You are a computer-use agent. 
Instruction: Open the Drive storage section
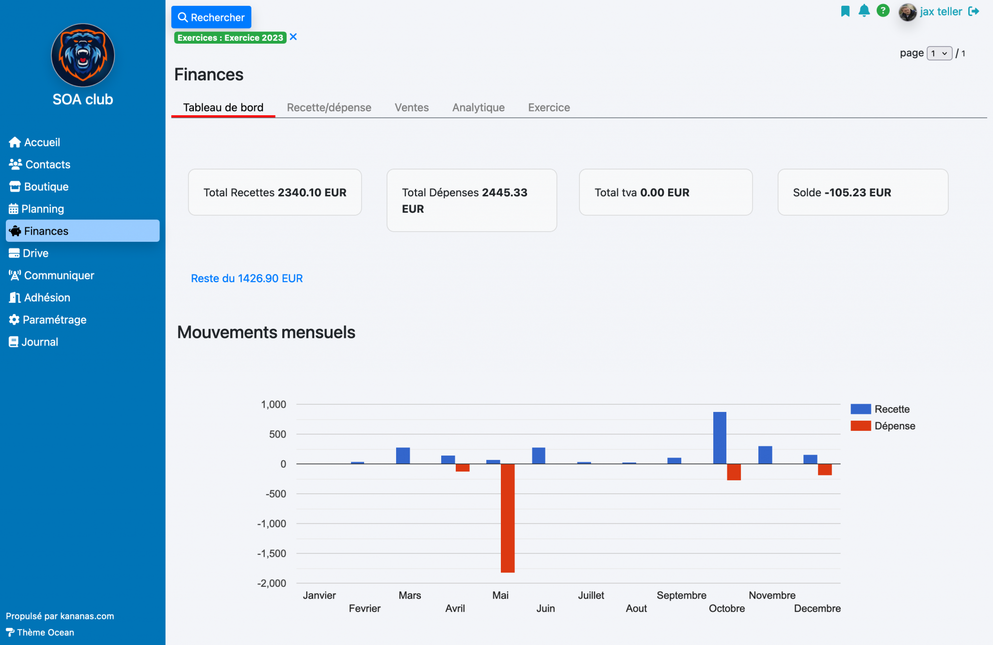click(36, 253)
